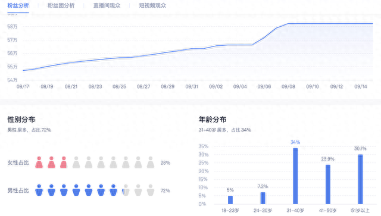Image resolution: width=381 pixels, height=216 pixels.
Task: Click last gray figure in male row
Action: click(x=151, y=190)
